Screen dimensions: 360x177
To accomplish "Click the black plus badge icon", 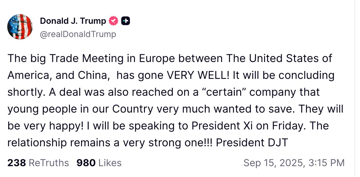I will (125, 21).
